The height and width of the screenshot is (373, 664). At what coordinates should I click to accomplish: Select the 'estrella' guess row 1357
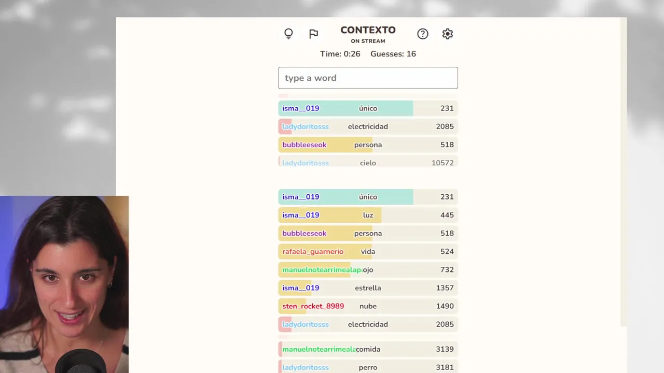pos(368,288)
